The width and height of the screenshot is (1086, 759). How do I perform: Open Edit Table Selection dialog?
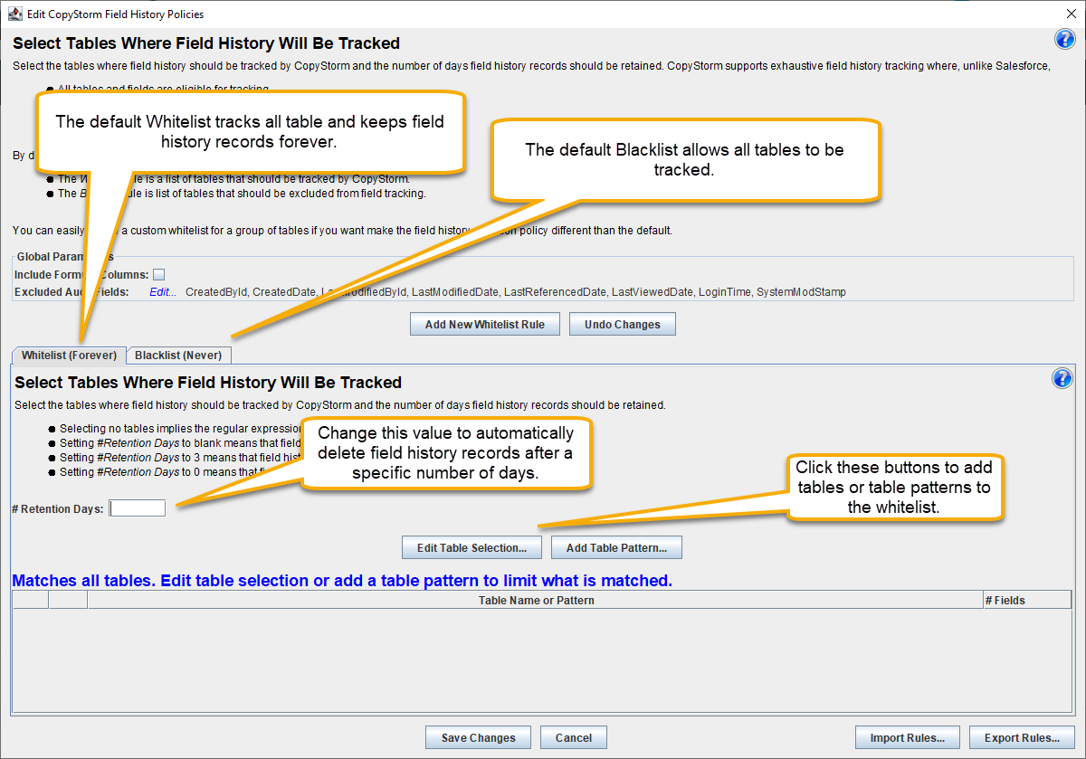pyautogui.click(x=472, y=547)
